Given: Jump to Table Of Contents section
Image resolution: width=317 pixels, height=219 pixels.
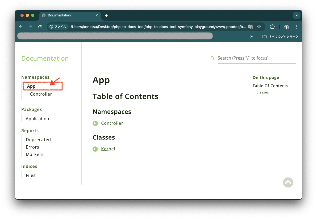Looking at the screenshot, I should point(270,86).
